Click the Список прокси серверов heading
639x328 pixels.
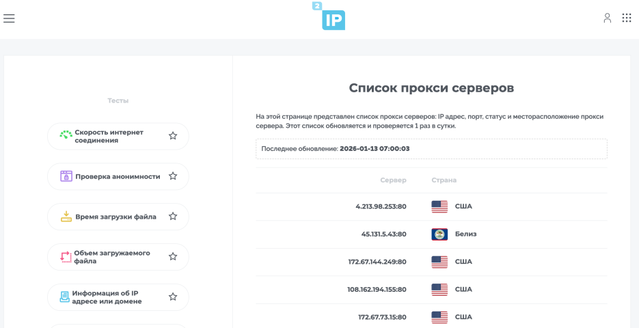[x=431, y=88]
